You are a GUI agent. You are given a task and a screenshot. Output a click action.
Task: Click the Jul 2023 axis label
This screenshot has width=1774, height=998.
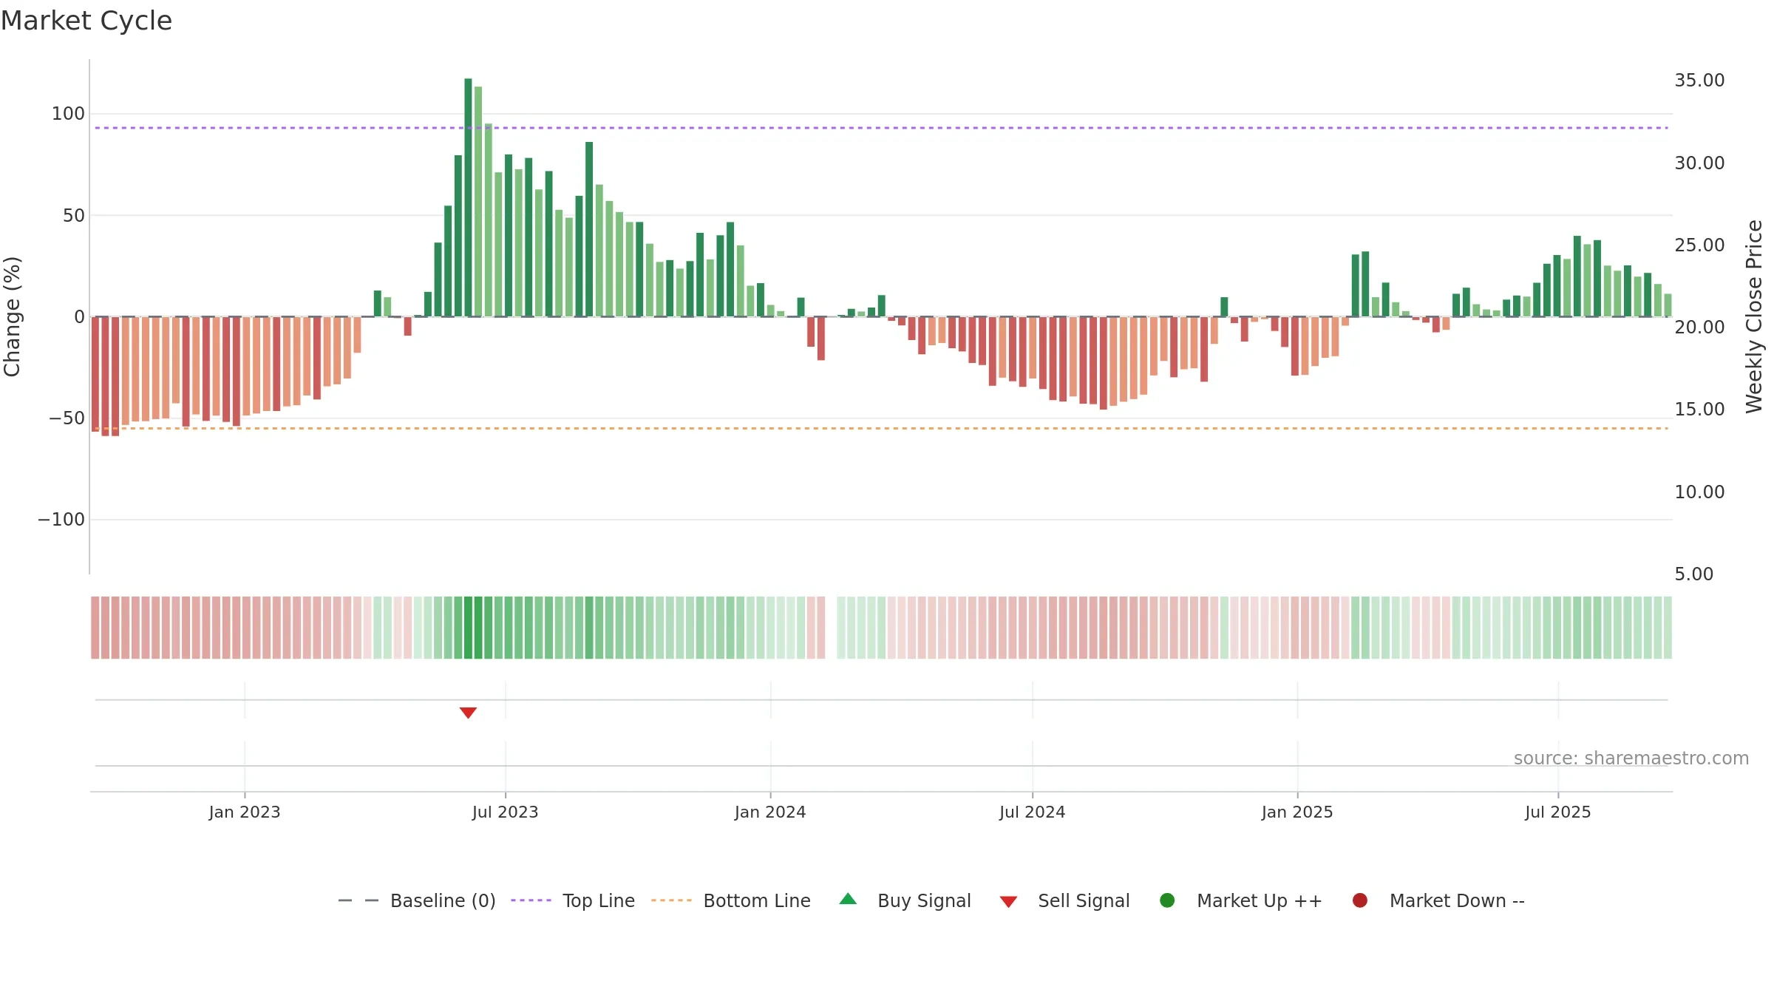506,812
